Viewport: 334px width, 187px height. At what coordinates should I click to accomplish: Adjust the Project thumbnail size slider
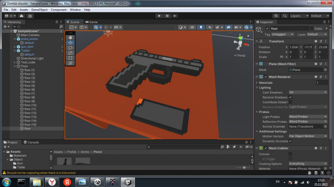pyautogui.click(x=244, y=168)
